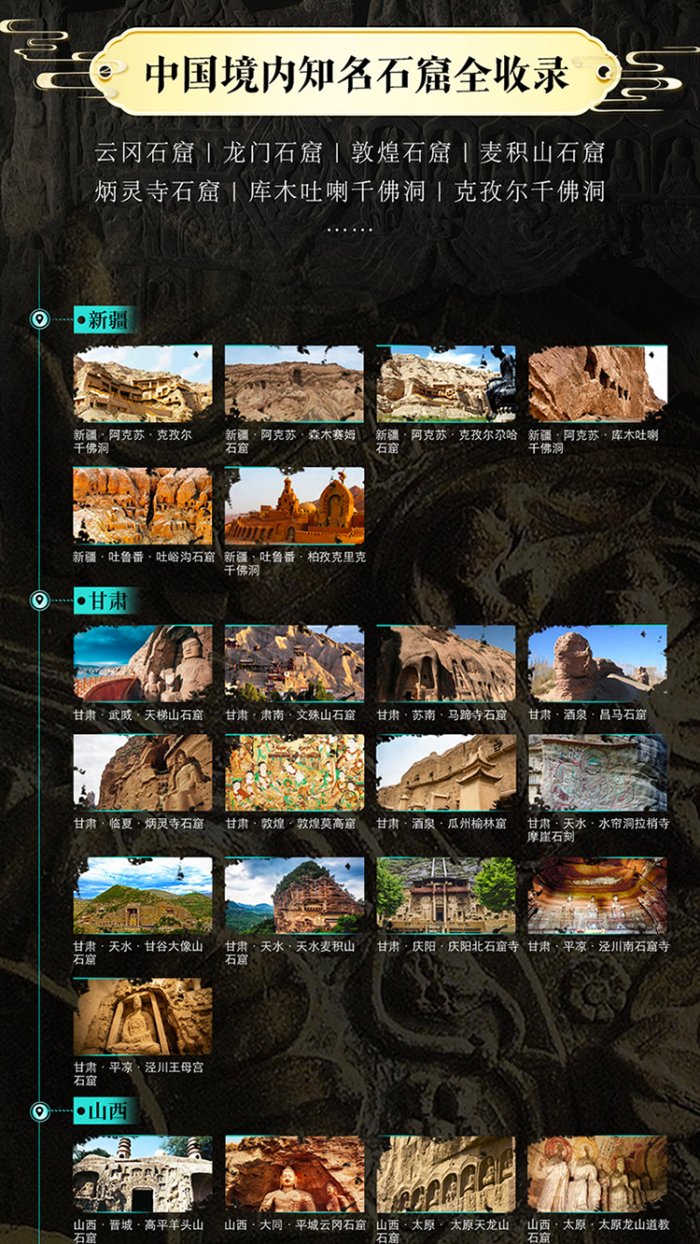Select the 泾川王母宫石窟 thumbnail
The height and width of the screenshot is (1244, 700).
(143, 1016)
